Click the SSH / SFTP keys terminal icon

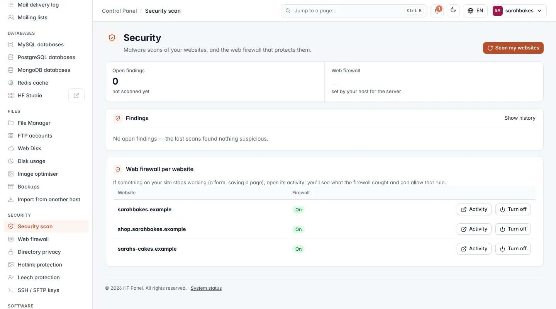pos(11,290)
